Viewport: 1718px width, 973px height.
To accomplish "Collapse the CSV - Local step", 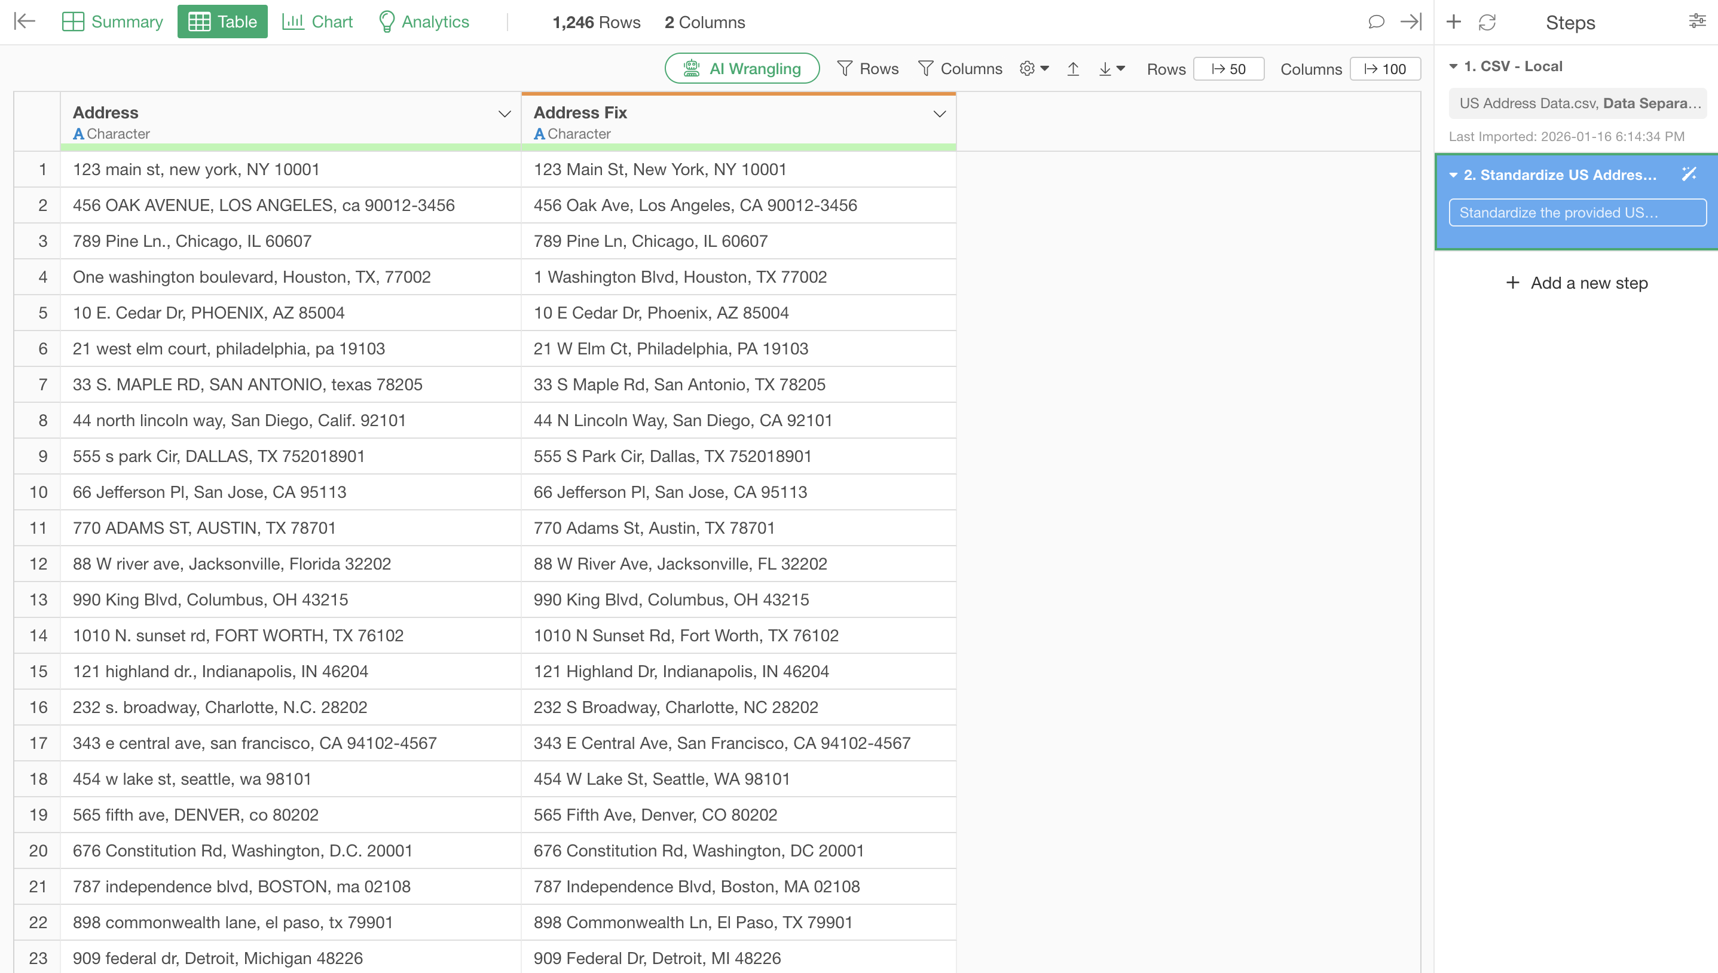I will pos(1453,66).
